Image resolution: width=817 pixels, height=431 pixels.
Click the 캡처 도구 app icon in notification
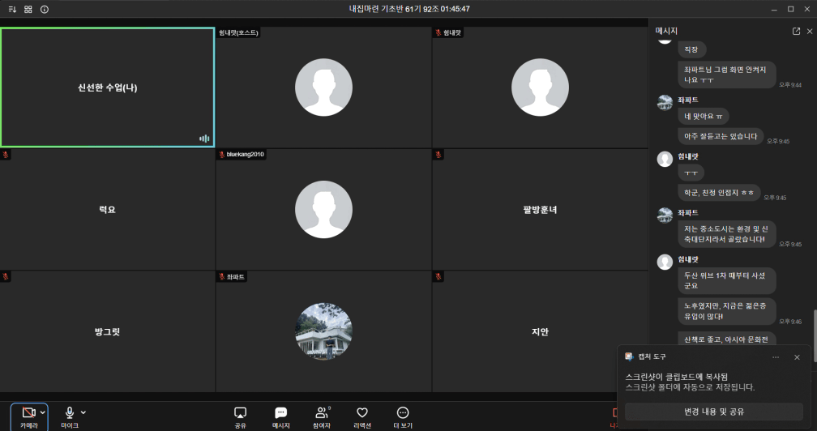click(629, 356)
